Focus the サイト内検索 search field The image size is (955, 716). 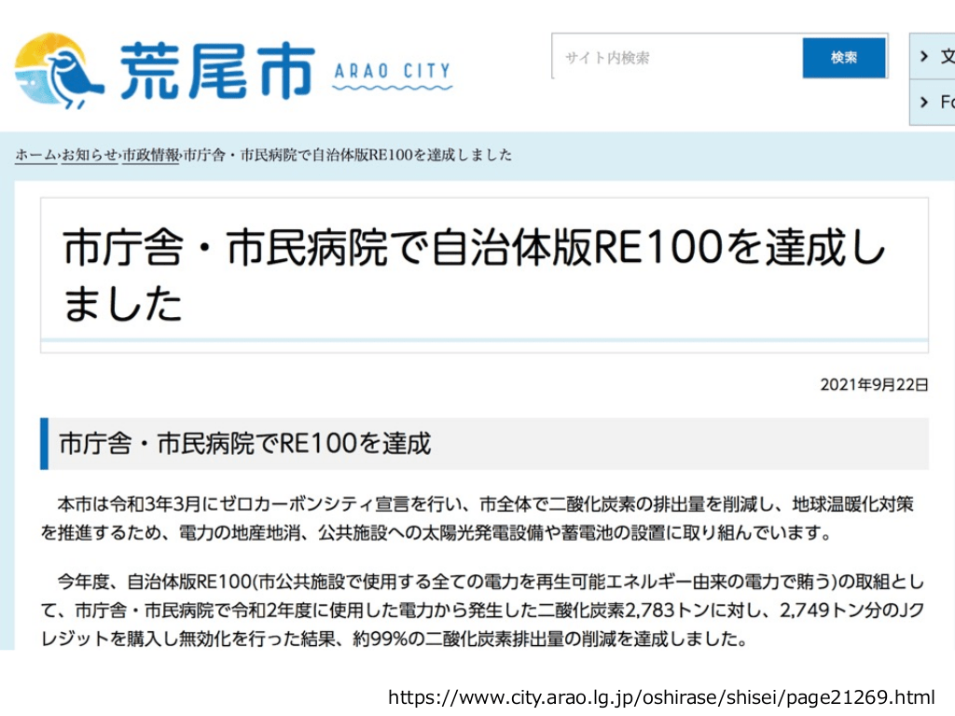[676, 58]
